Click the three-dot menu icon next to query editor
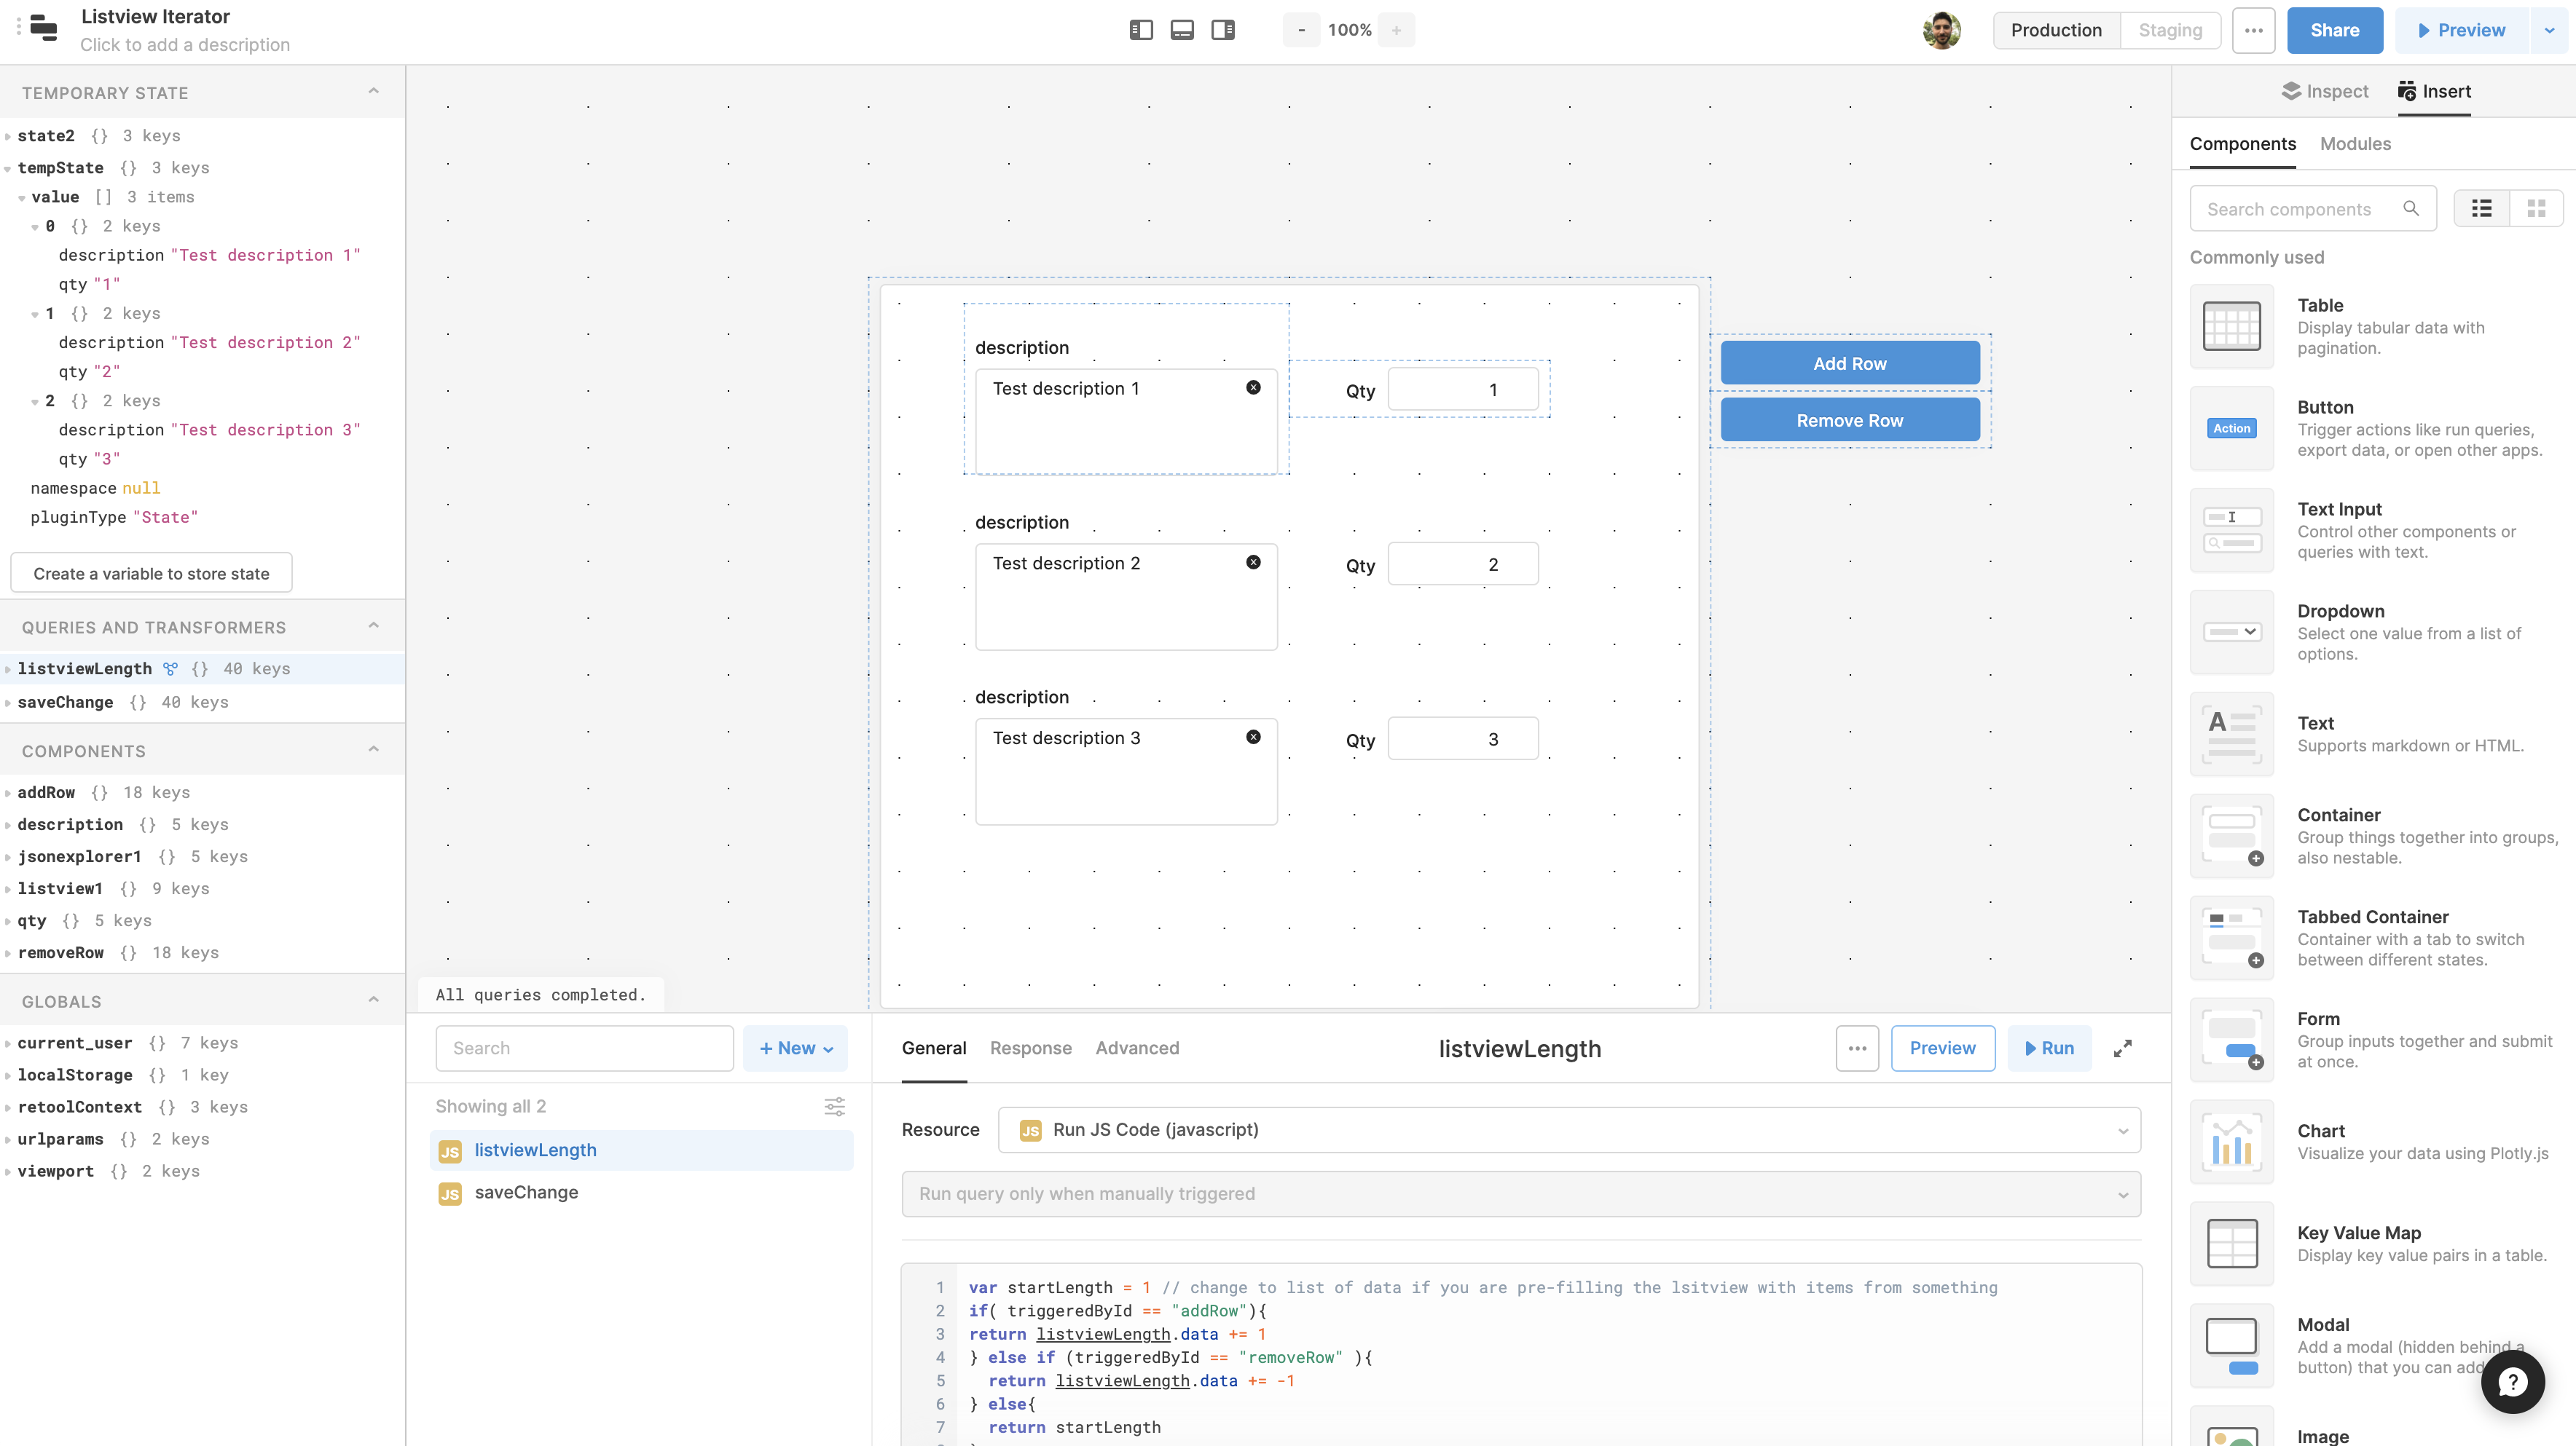The height and width of the screenshot is (1446, 2576). 1858,1048
